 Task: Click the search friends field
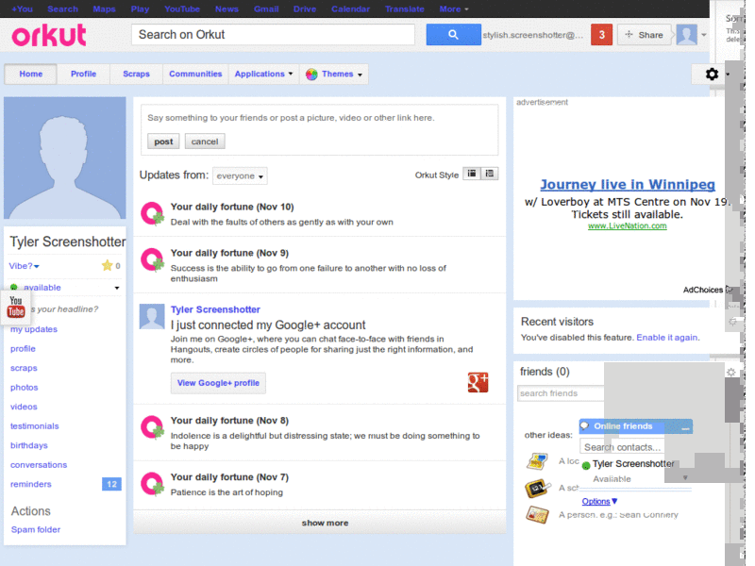[x=561, y=393]
